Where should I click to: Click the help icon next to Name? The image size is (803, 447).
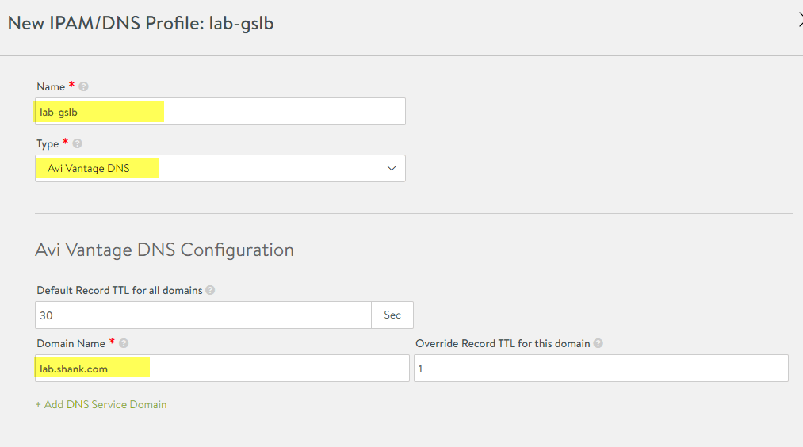83,86
